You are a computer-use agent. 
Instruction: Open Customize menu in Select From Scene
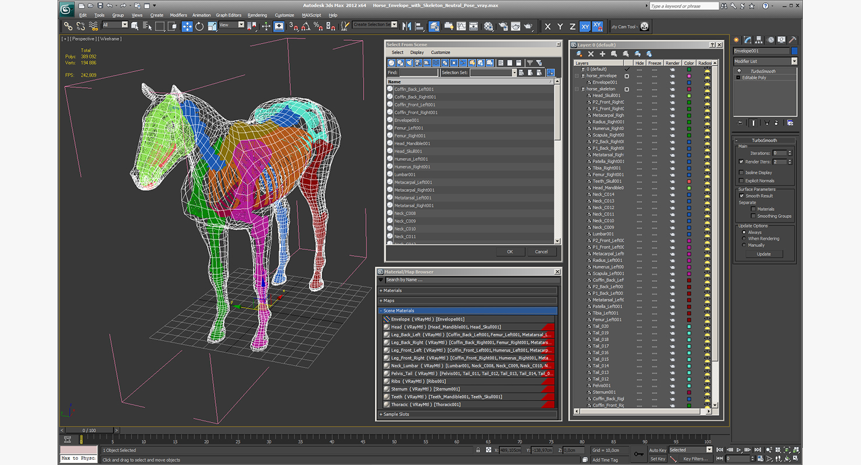[x=440, y=52]
